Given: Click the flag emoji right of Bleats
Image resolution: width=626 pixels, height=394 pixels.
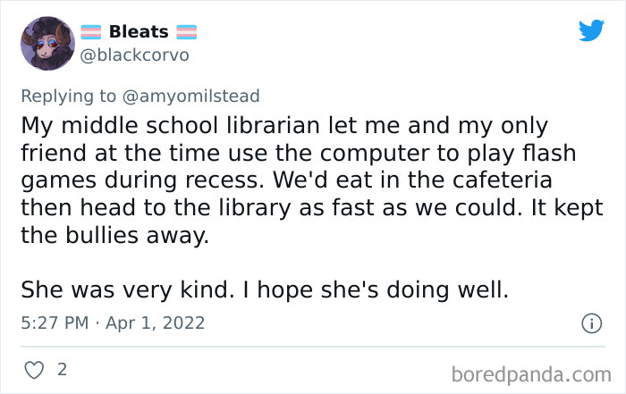Looking at the screenshot, I should pos(186,32).
